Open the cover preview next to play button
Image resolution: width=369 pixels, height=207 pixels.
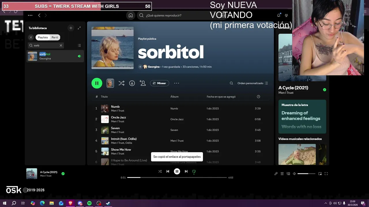coord(110,83)
